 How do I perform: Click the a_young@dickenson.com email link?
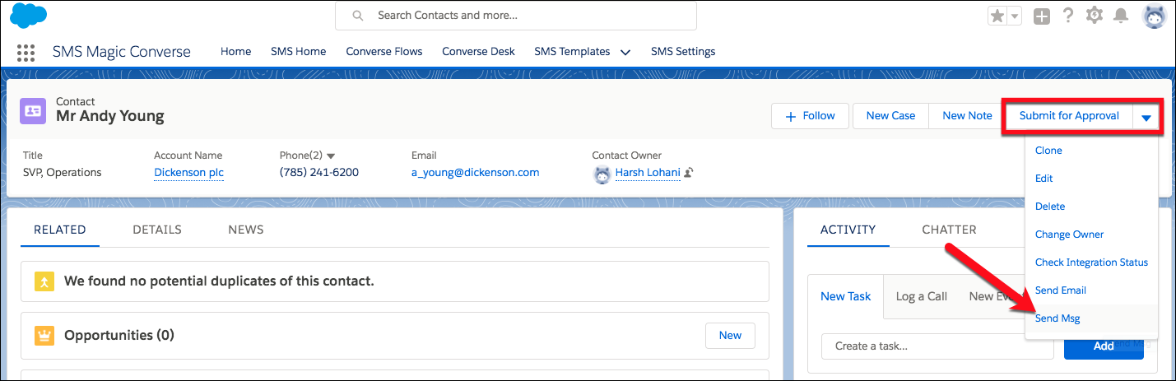coord(475,173)
